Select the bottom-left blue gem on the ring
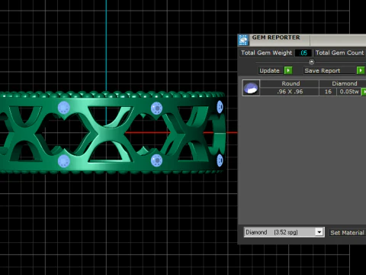Viewport: 366px width, 275px height. coord(64,161)
